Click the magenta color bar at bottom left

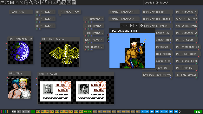[1, 112]
